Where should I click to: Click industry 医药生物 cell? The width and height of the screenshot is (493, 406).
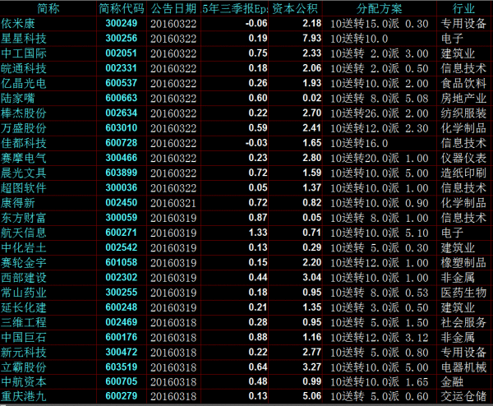tap(463, 293)
